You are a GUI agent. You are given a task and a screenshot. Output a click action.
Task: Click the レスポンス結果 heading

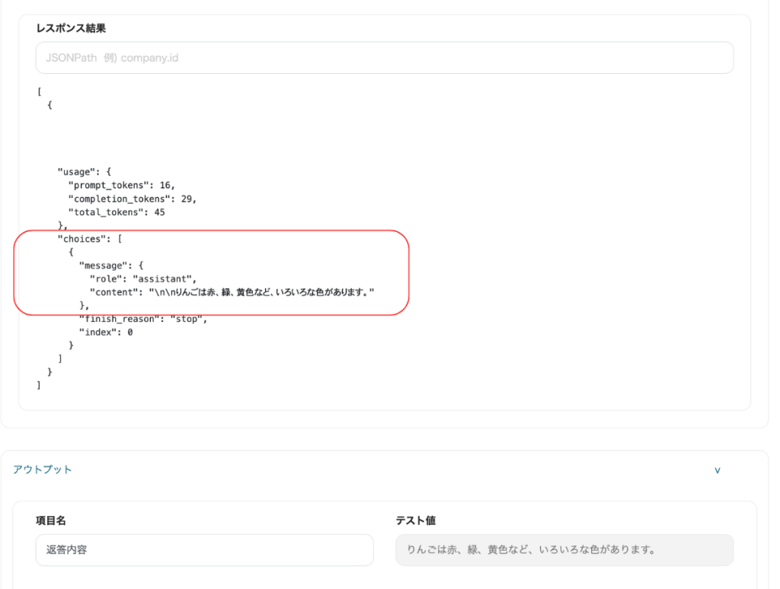[71, 28]
